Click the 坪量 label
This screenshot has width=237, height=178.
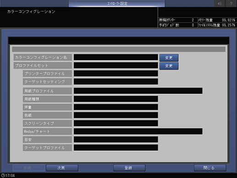pyautogui.click(x=47, y=107)
